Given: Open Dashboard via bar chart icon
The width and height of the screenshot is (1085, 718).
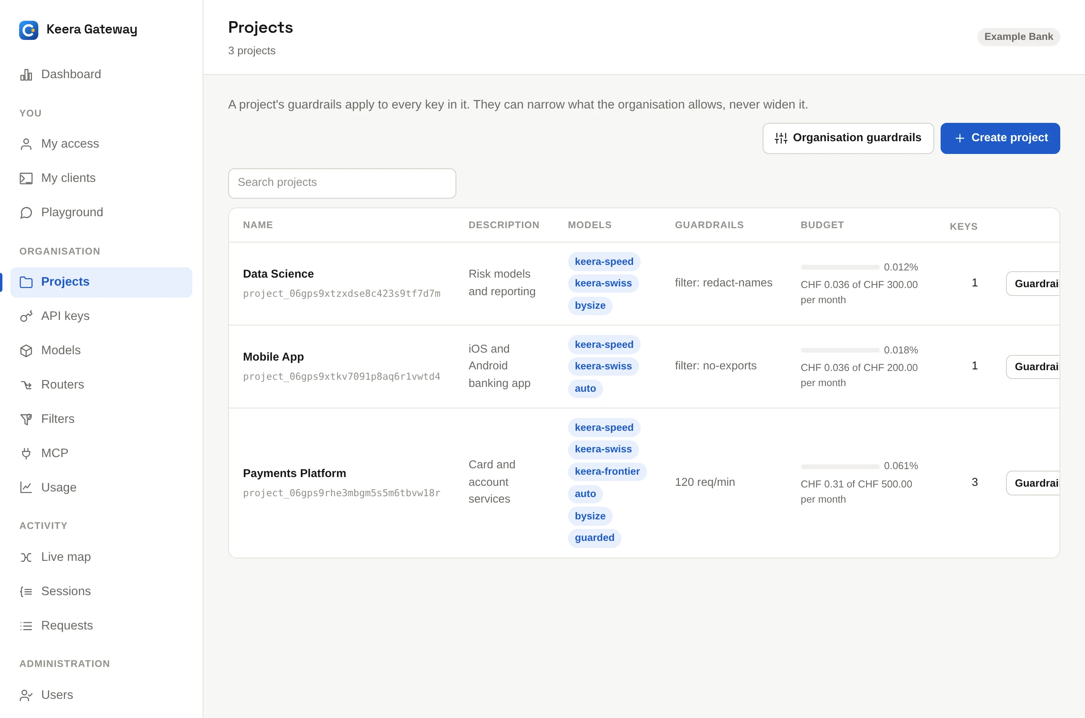Looking at the screenshot, I should point(26,75).
